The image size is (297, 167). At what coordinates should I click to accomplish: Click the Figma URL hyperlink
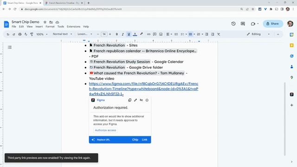click(x=143, y=89)
